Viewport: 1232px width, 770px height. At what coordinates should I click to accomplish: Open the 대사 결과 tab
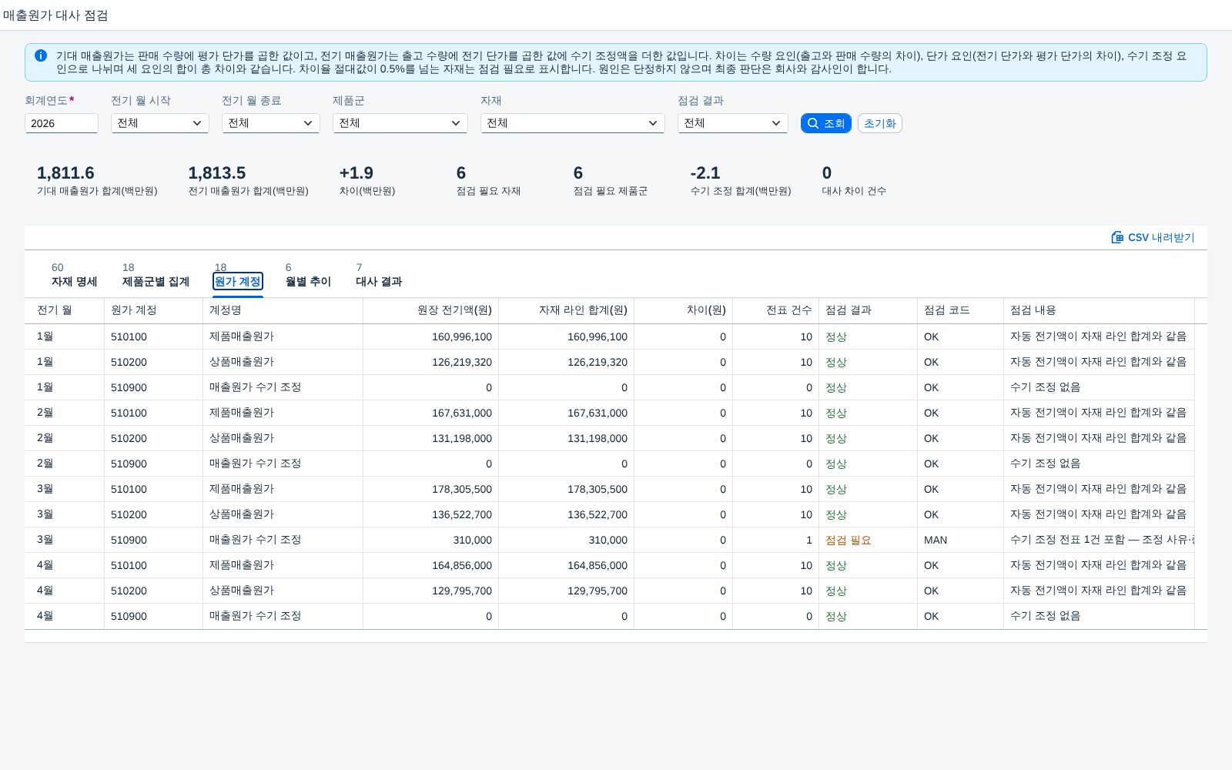click(379, 275)
